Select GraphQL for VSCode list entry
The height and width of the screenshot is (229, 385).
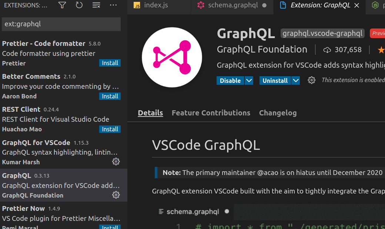64,152
